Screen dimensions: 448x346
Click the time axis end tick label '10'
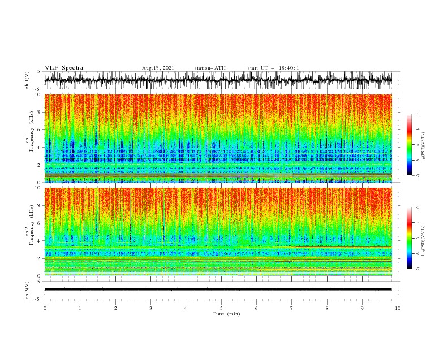398,308
